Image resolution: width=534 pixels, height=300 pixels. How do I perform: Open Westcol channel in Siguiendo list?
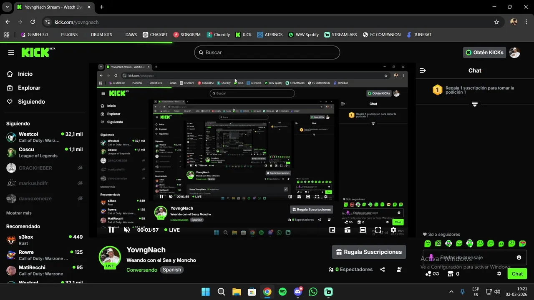(44, 137)
